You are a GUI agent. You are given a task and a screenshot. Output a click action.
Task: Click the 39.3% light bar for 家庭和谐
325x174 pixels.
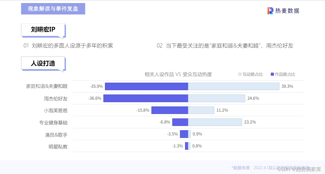pos(234,86)
